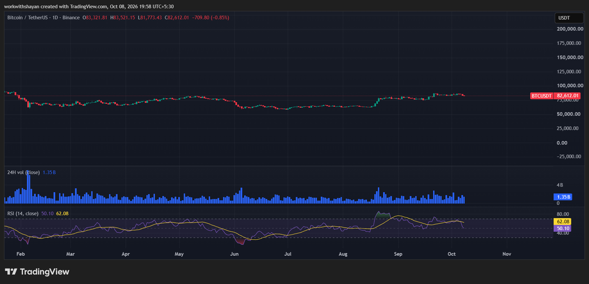Viewport: 589px width, 284px height.
Task: Click the BTCUSDT price label tag
Action: pos(541,96)
